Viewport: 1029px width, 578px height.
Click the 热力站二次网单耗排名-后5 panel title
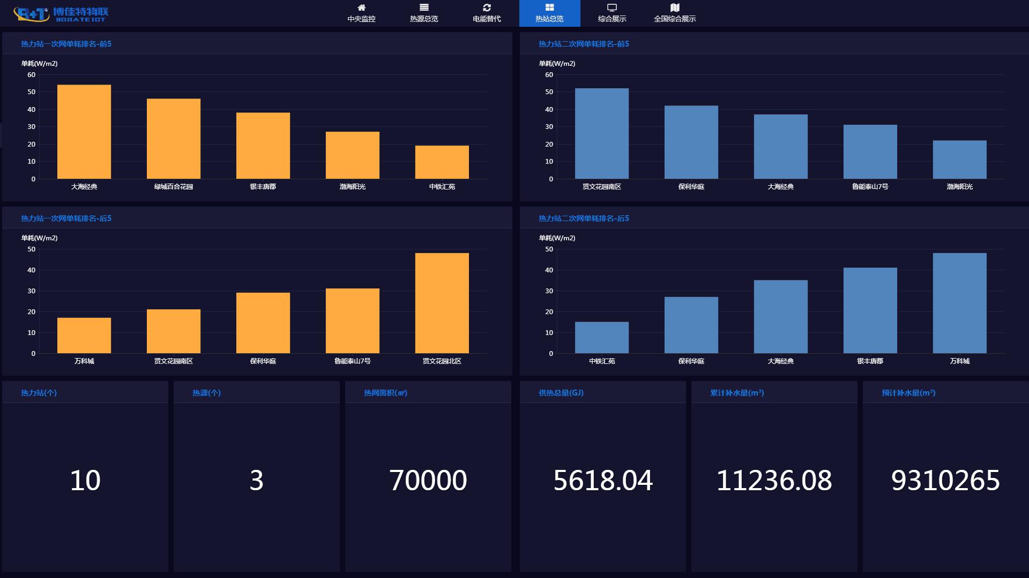pyautogui.click(x=584, y=218)
